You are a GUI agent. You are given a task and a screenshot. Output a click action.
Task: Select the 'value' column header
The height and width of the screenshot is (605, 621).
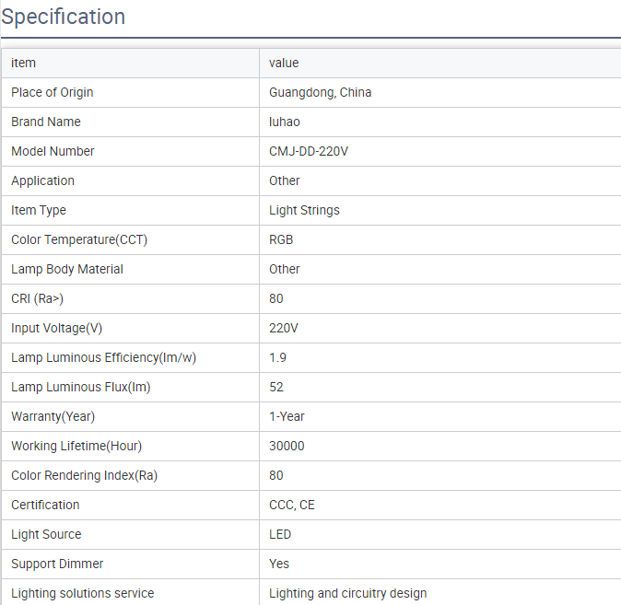pyautogui.click(x=284, y=63)
